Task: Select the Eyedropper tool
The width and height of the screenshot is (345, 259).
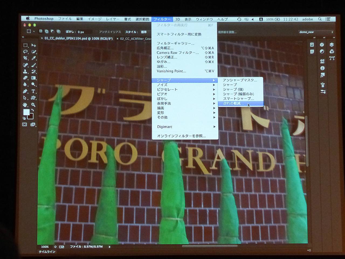Action: click(x=34, y=58)
